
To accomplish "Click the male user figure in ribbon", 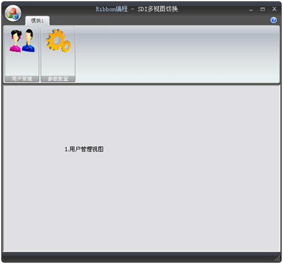I will point(29,40).
